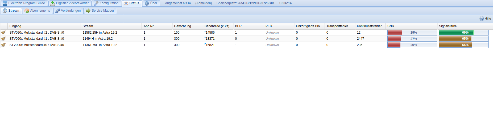Click the Service Mapper arrow icon
493x140 pixels.
[88, 11]
